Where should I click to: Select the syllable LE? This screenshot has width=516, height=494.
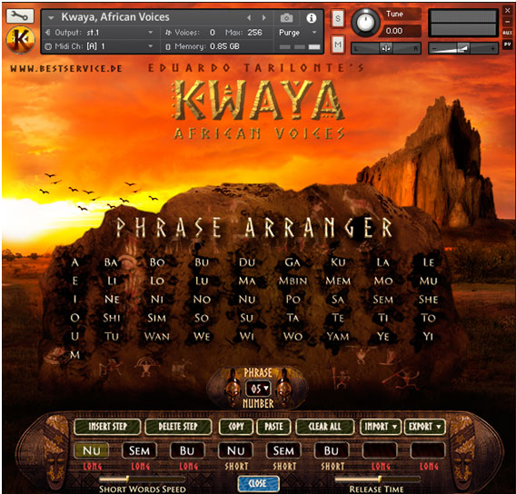pos(429,262)
